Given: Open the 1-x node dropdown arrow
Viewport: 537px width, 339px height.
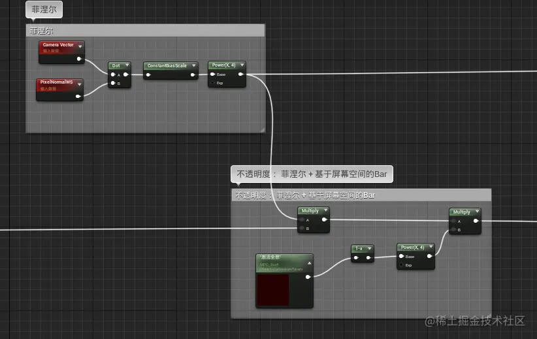Looking at the screenshot, I should (x=370, y=248).
